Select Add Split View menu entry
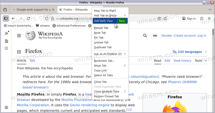This screenshot has height=113, width=215. click(x=110, y=21)
